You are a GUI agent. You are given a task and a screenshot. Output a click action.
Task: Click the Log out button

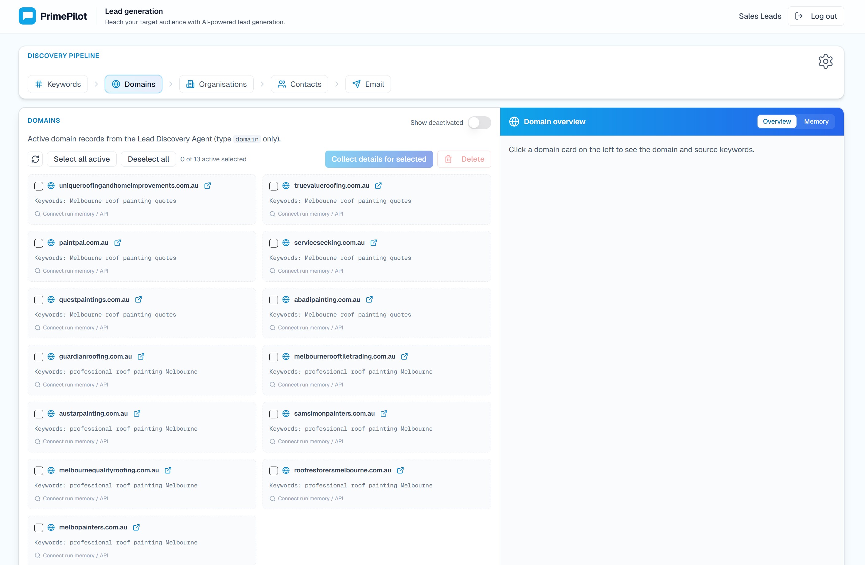coord(816,16)
